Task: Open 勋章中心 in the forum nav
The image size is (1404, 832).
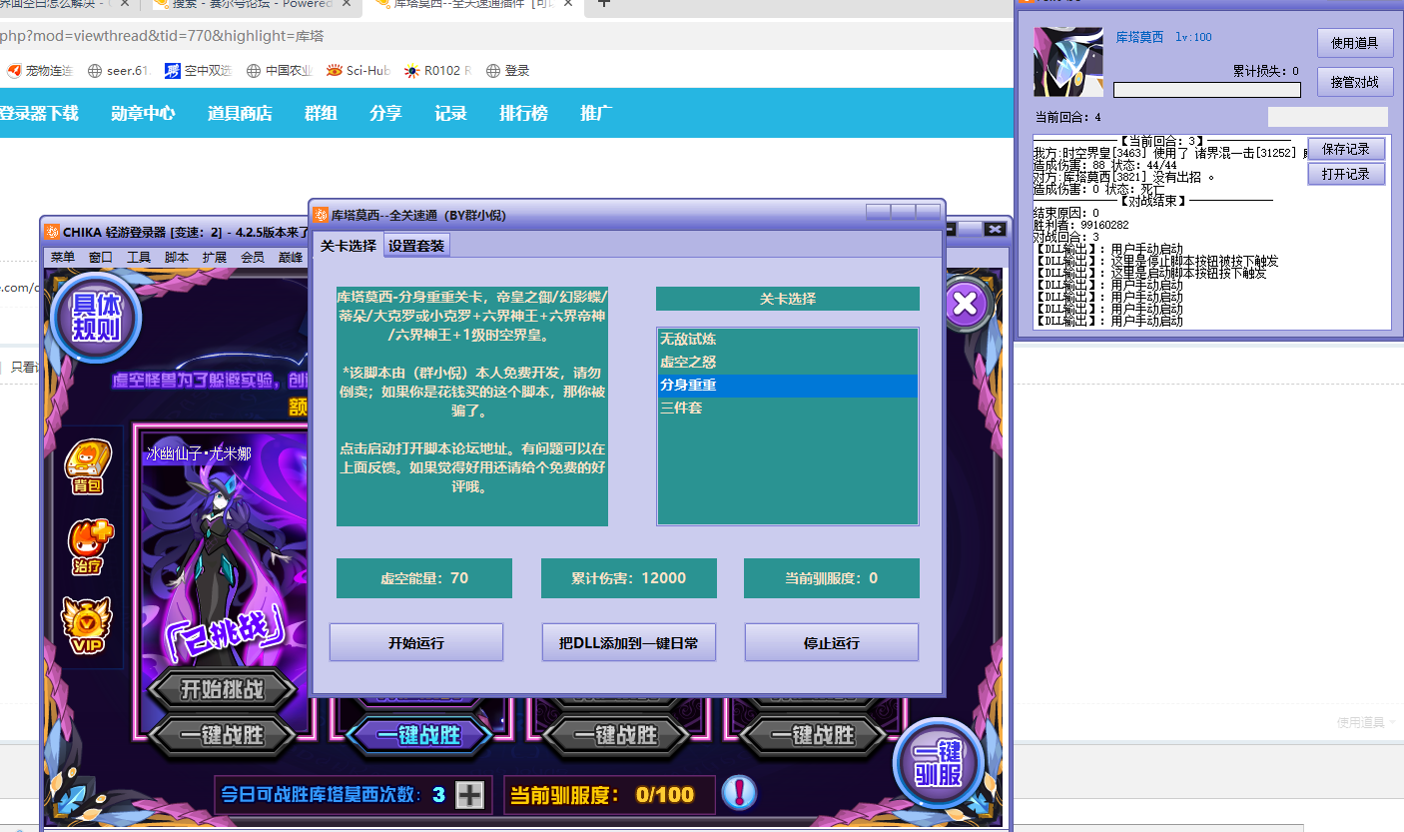Action: click(x=143, y=113)
